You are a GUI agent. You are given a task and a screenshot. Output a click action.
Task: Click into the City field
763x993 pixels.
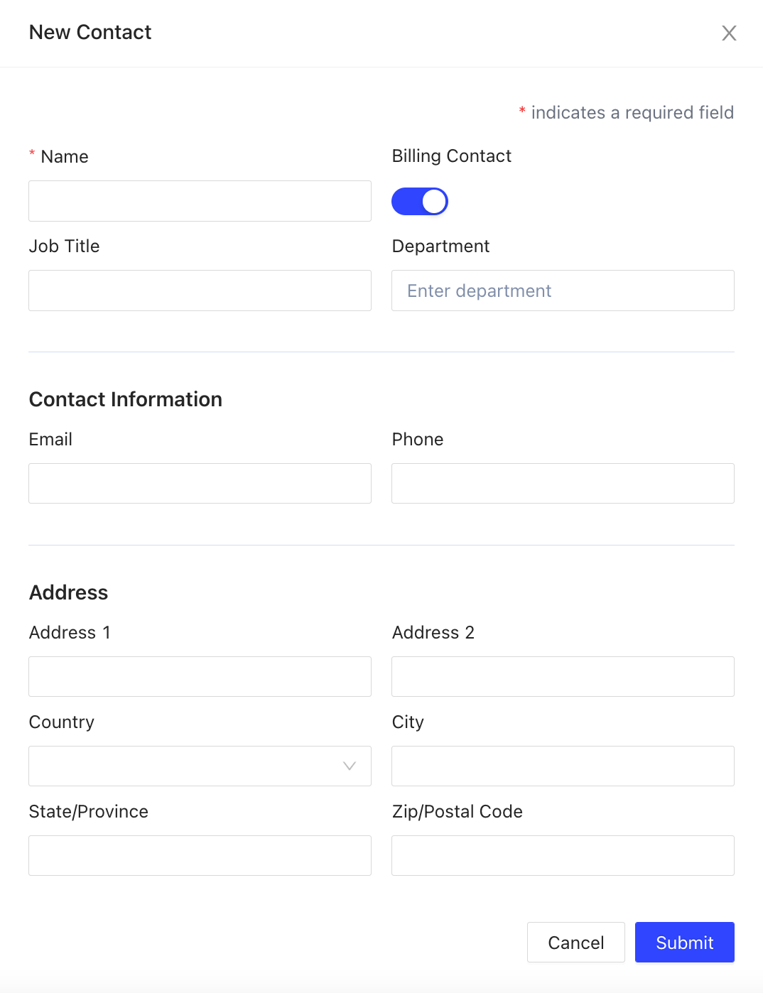pyautogui.click(x=563, y=766)
